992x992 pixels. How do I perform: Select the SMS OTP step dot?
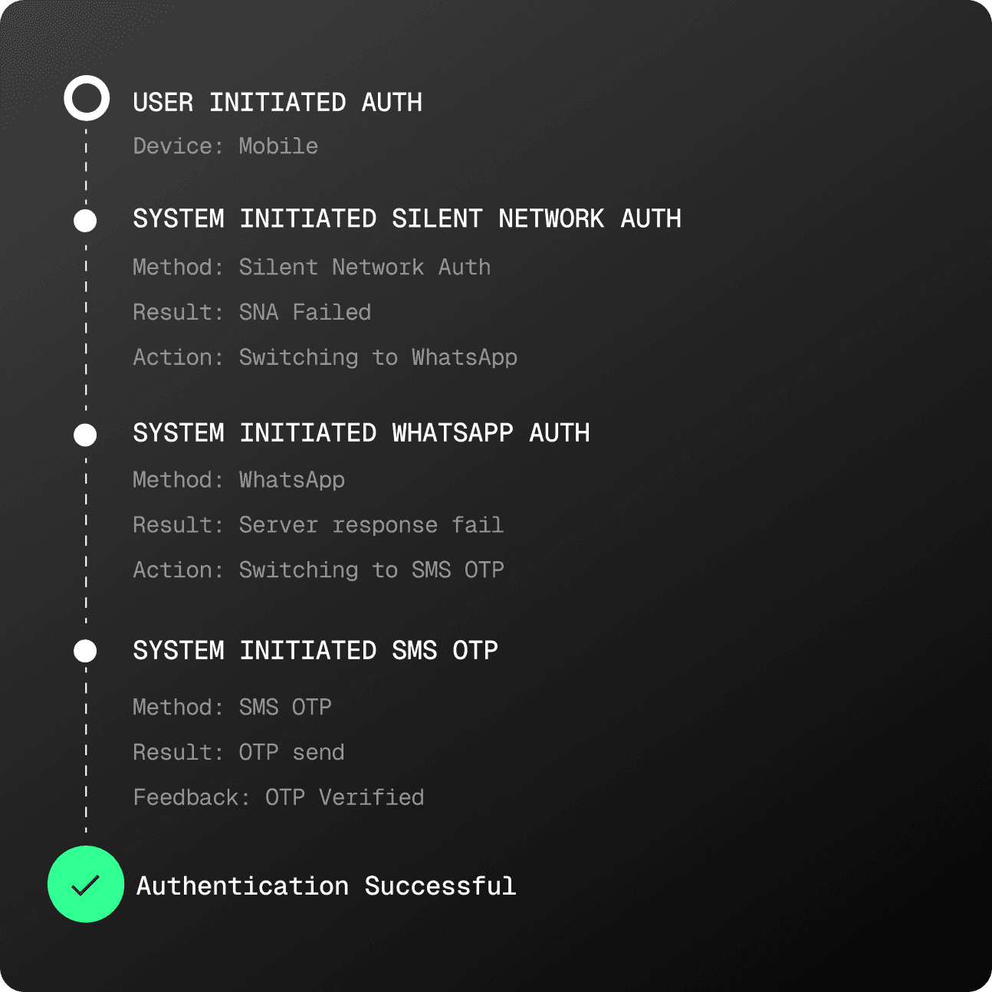coord(85,651)
